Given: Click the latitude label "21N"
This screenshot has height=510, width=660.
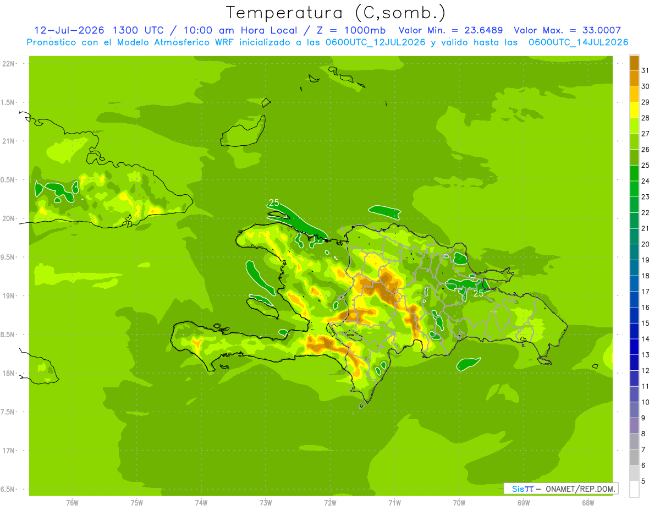Looking at the screenshot, I should point(8,141).
